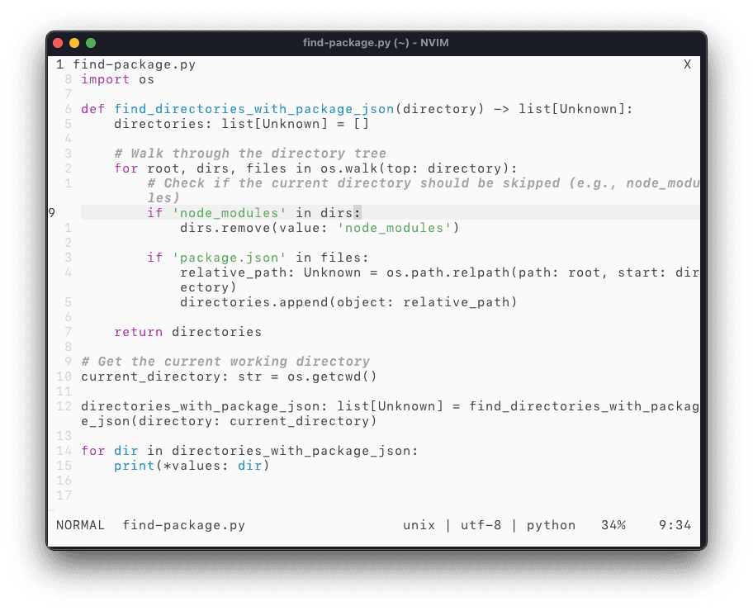Click the "return directories" statement
This screenshot has width=753, height=611.
pos(187,332)
